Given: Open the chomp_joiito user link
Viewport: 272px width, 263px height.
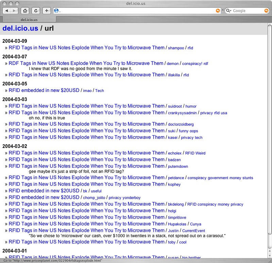Looking at the screenshot, I should point(94,198).
